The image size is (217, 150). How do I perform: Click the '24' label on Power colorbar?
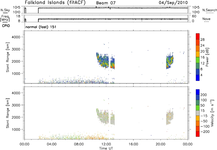(202, 45)
